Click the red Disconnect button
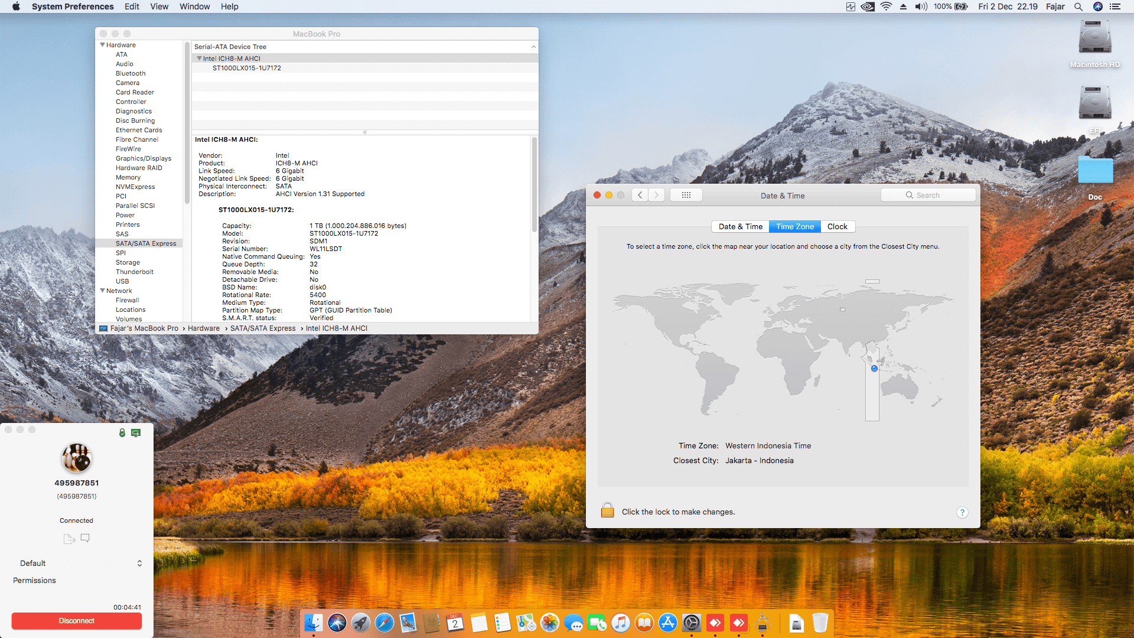The height and width of the screenshot is (638, 1134). (x=77, y=621)
